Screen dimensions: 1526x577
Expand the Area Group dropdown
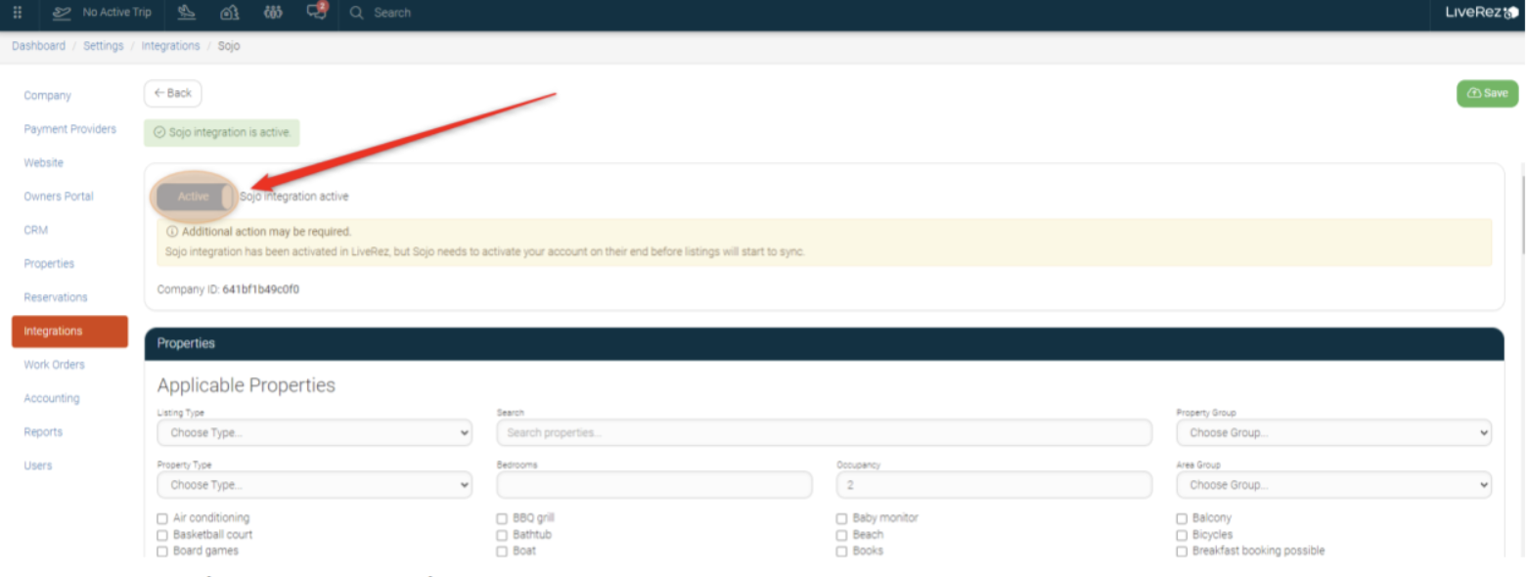(1333, 485)
